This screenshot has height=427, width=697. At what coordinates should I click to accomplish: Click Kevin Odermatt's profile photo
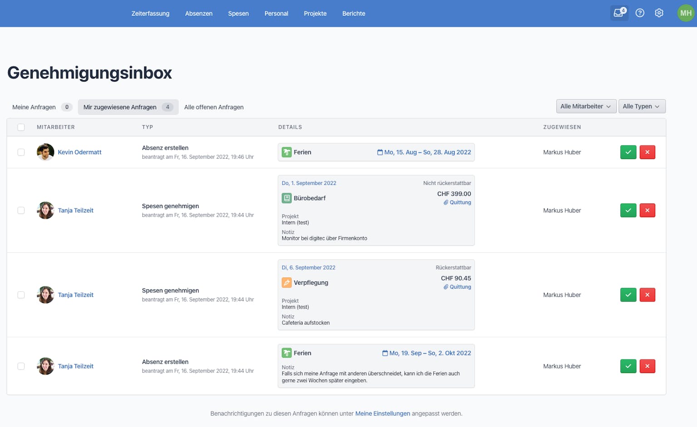[x=45, y=152]
